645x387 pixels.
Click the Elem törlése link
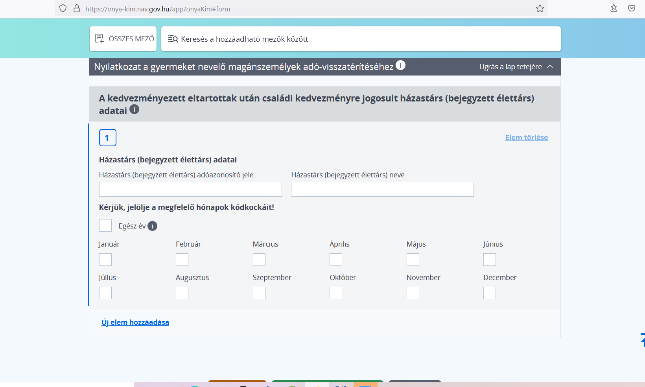(526, 138)
